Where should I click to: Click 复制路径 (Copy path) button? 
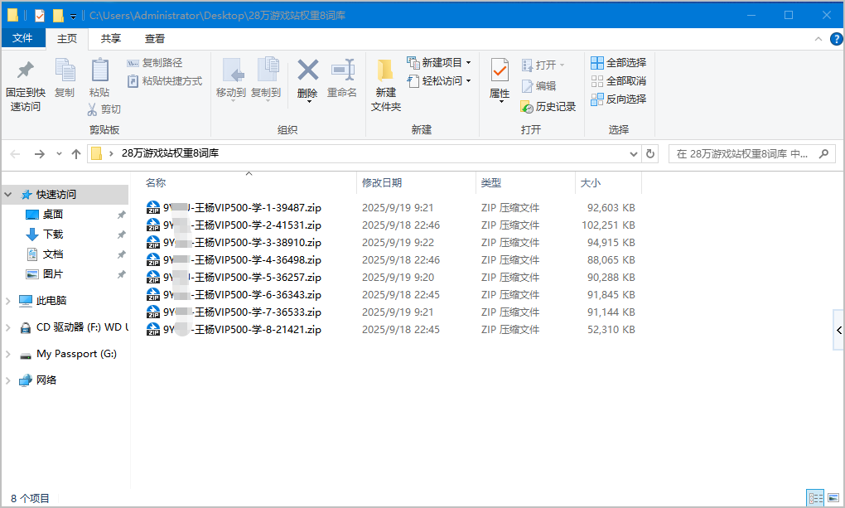[155, 63]
